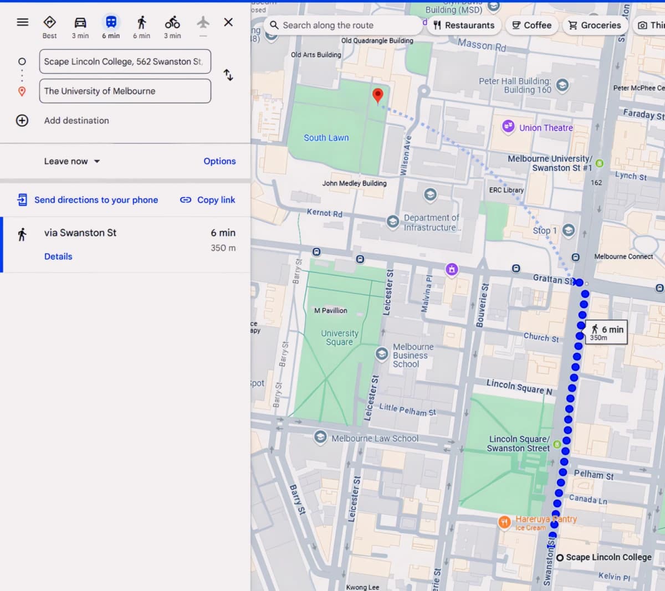Screen dimensions: 665x591
Task: Copy link to these directions
Action: point(208,200)
